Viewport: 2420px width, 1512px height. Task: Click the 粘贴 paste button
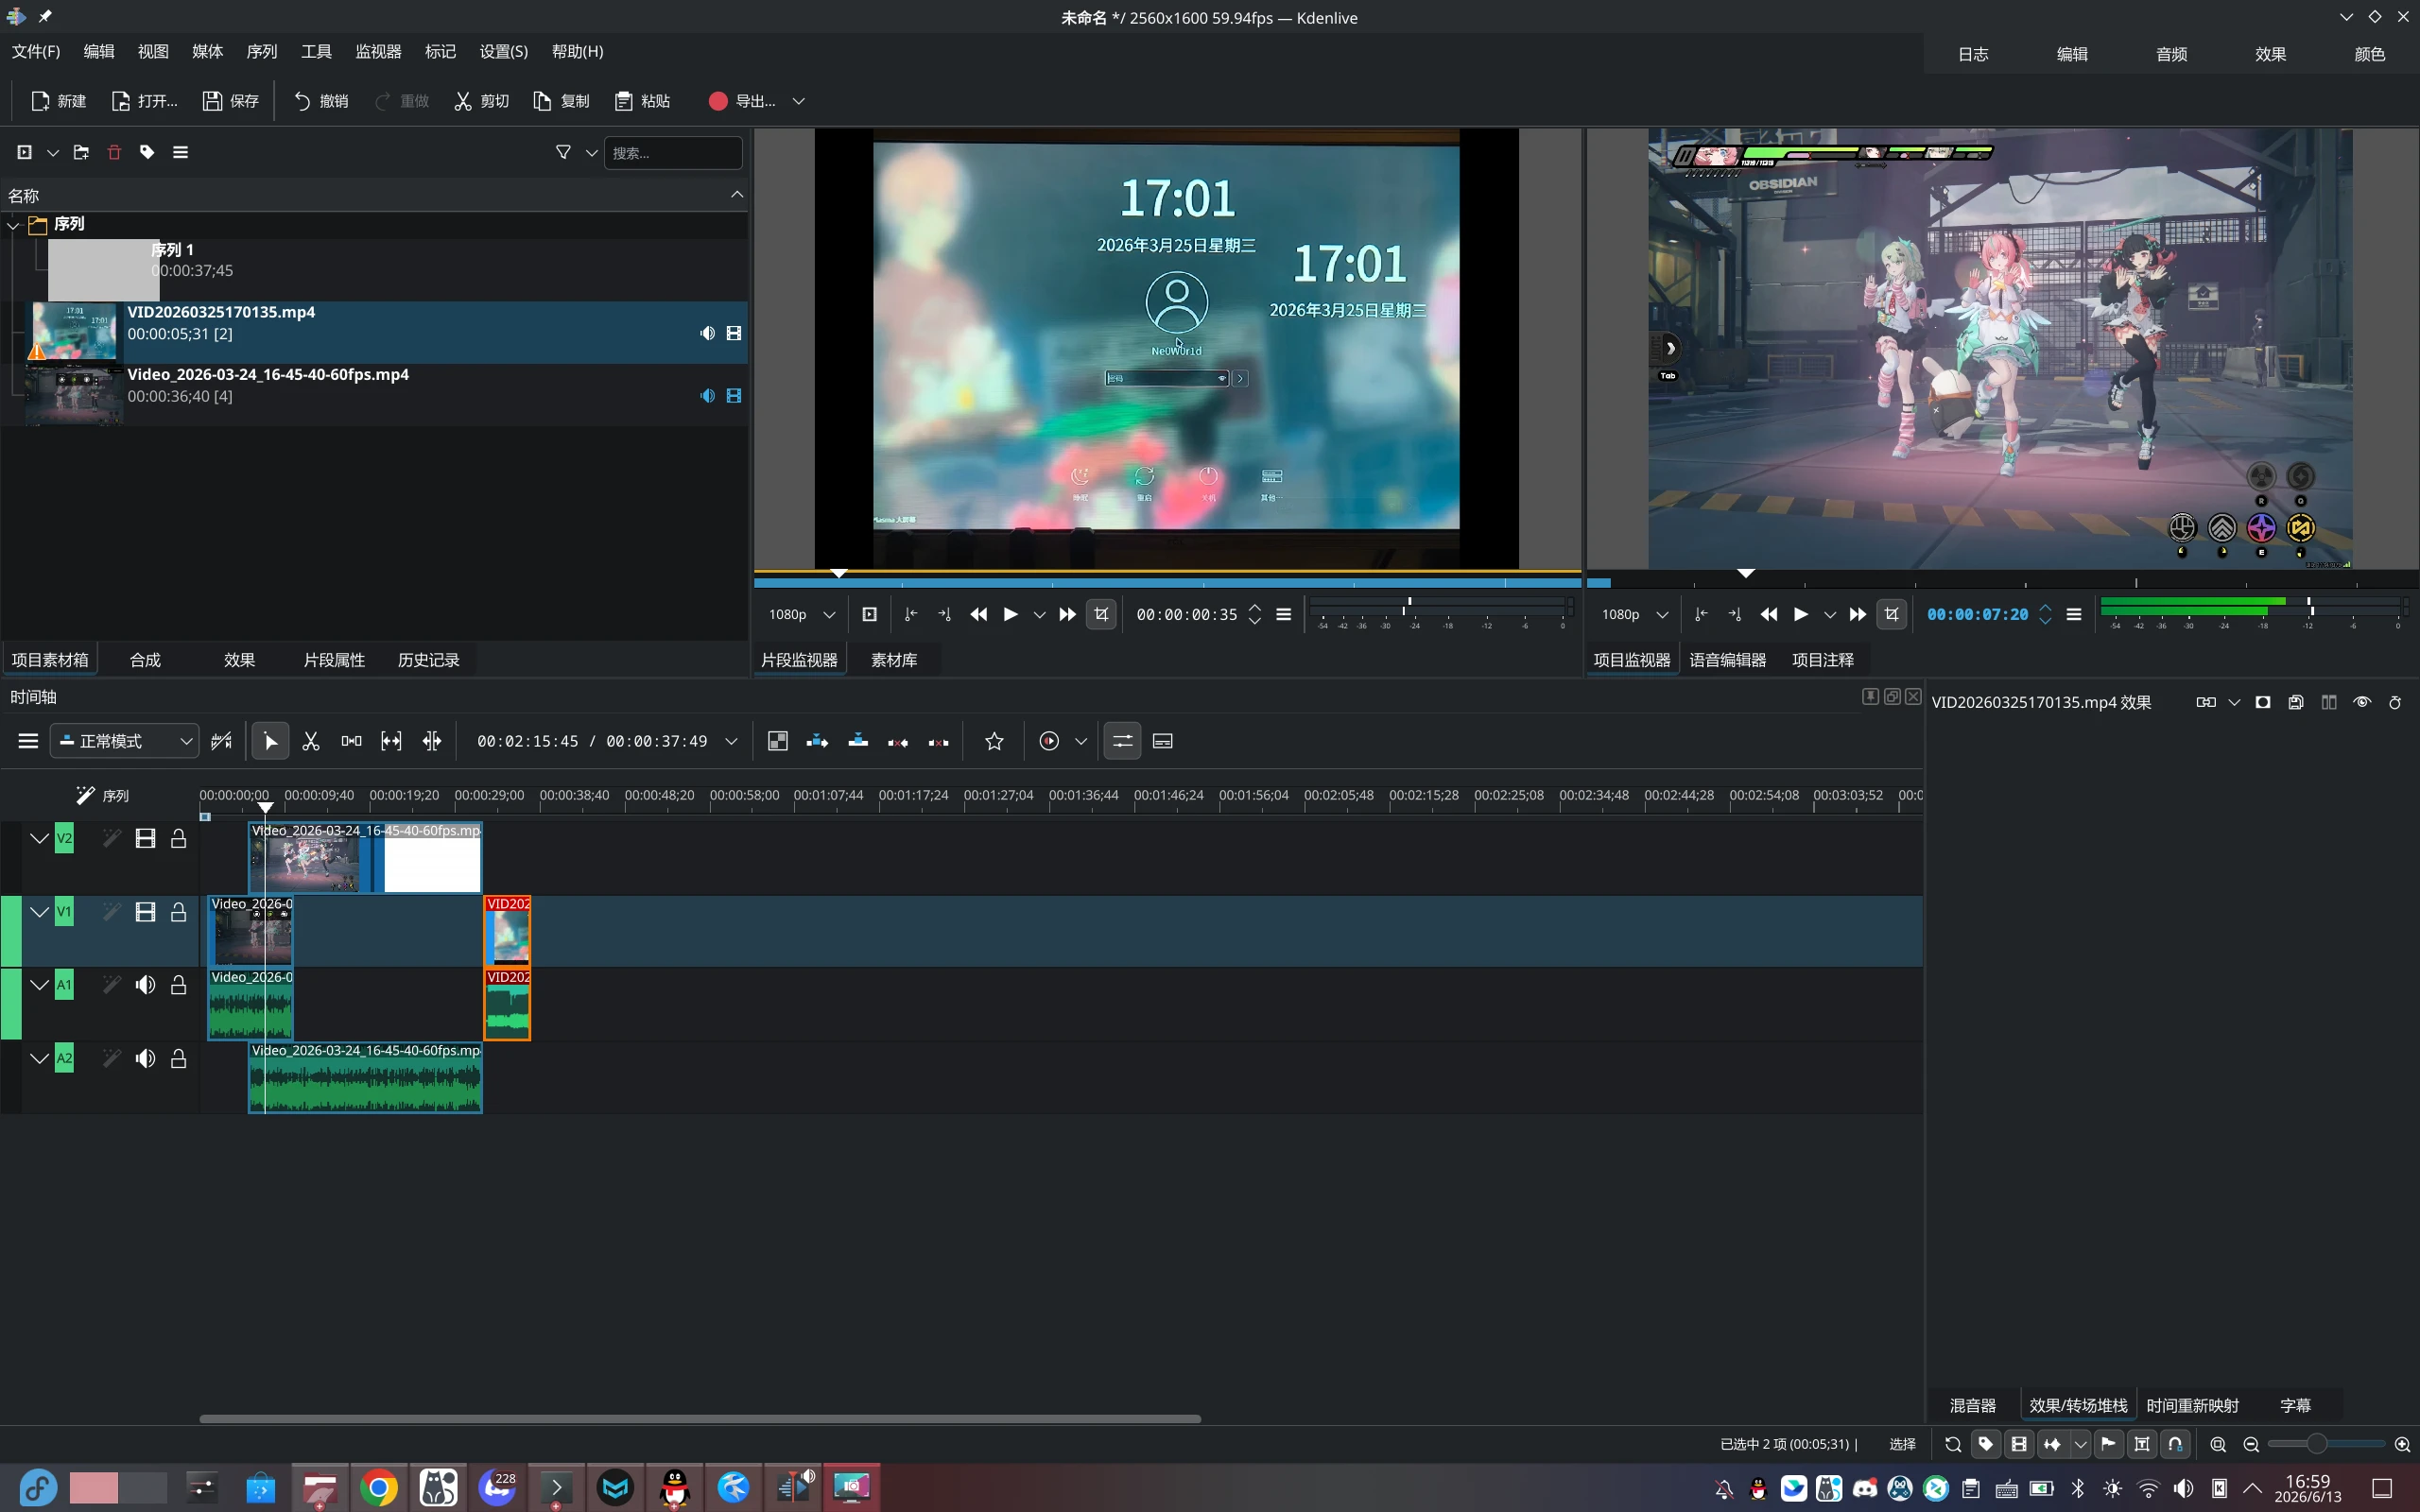coord(643,101)
